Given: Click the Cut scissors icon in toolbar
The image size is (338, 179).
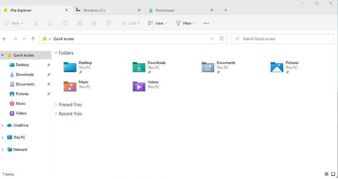Looking at the screenshot, I should [x=36, y=23].
